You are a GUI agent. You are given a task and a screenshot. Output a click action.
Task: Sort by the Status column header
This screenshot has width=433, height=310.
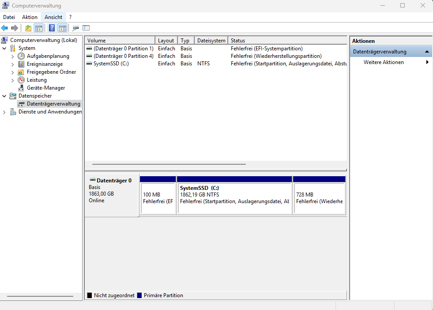287,40
